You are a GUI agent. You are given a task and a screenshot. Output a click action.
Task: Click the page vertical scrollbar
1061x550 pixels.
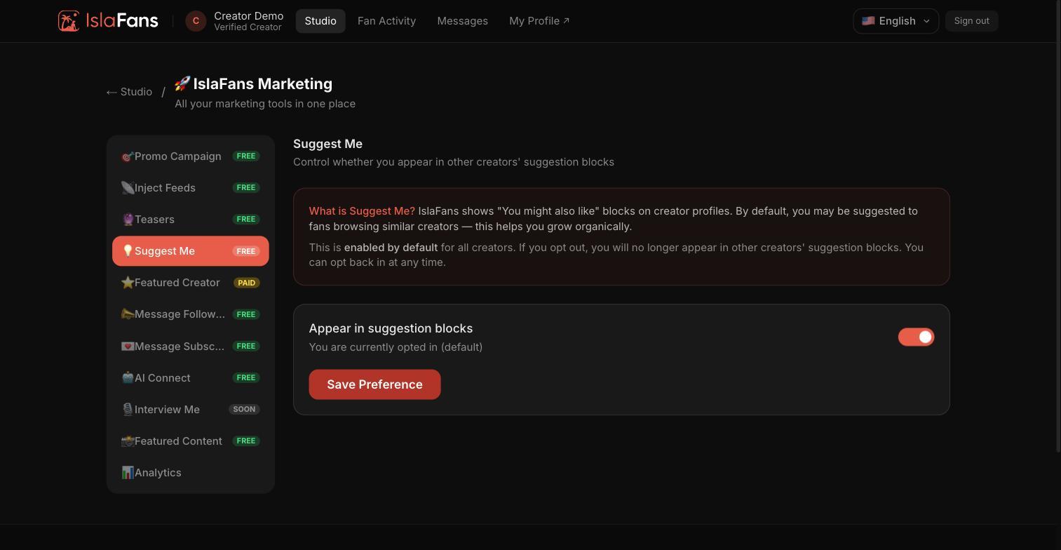pyautogui.click(x=1057, y=226)
